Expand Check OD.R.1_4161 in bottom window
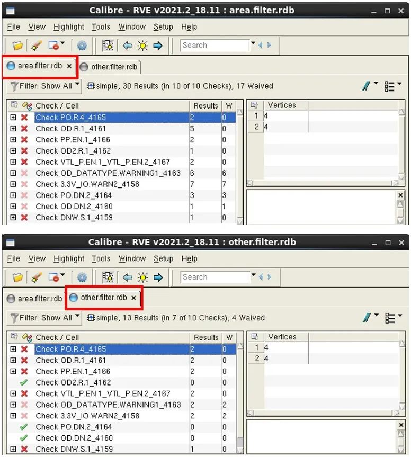 (x=13, y=360)
